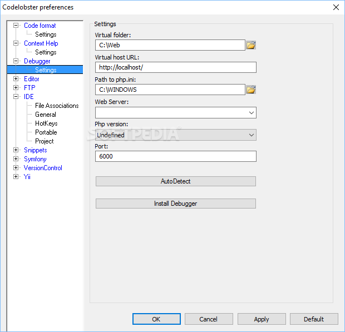Apply the preference changes
The width and height of the screenshot is (345, 332).
[262, 319]
